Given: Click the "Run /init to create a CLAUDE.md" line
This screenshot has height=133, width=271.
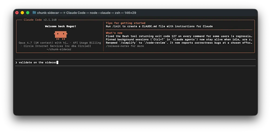Looking at the screenshot, I should [159, 26].
